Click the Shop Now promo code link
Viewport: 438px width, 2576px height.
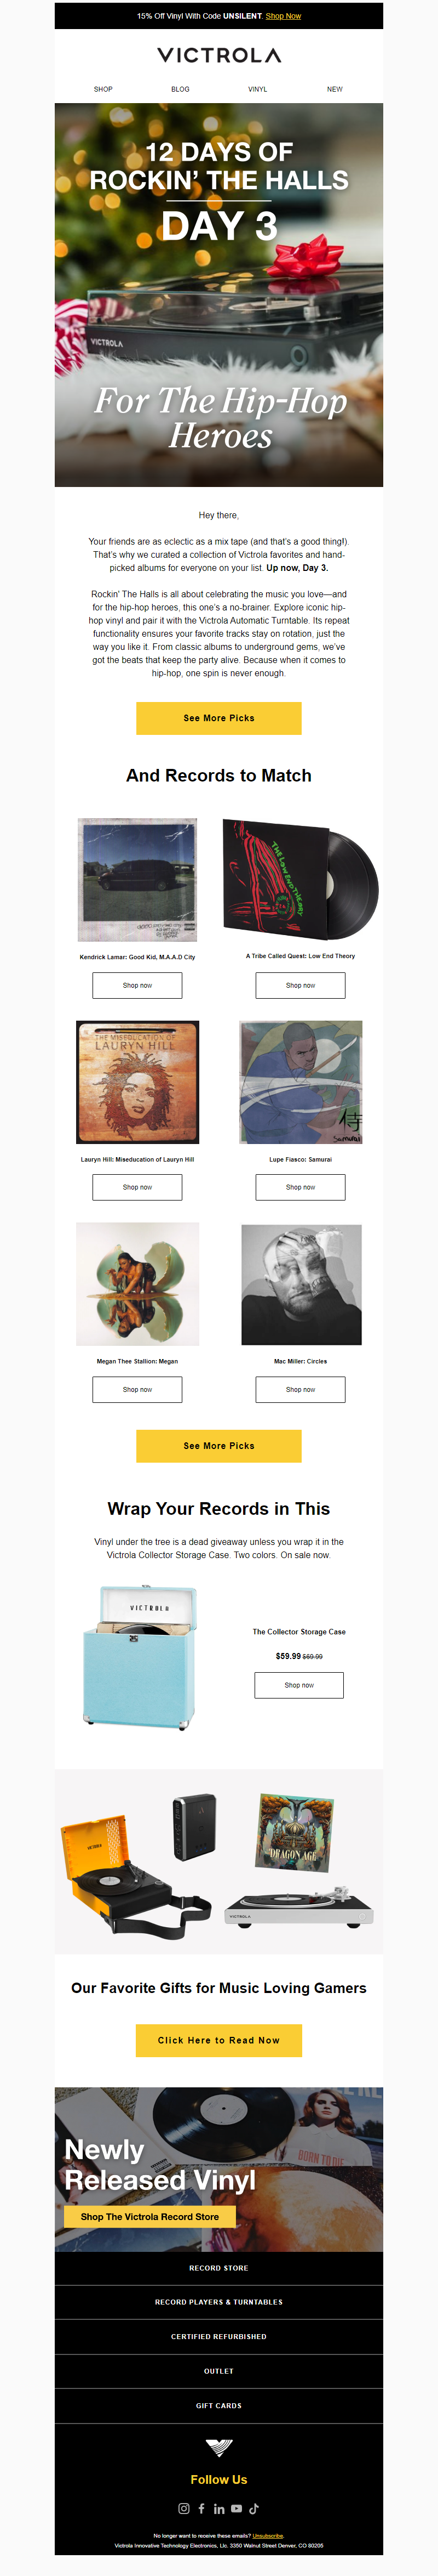[284, 16]
